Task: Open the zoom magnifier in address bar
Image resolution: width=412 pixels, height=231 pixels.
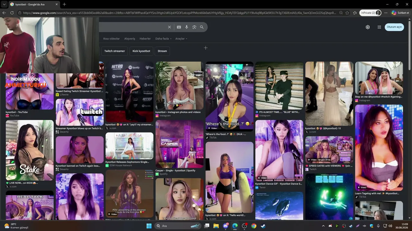Action: [x=341, y=13]
